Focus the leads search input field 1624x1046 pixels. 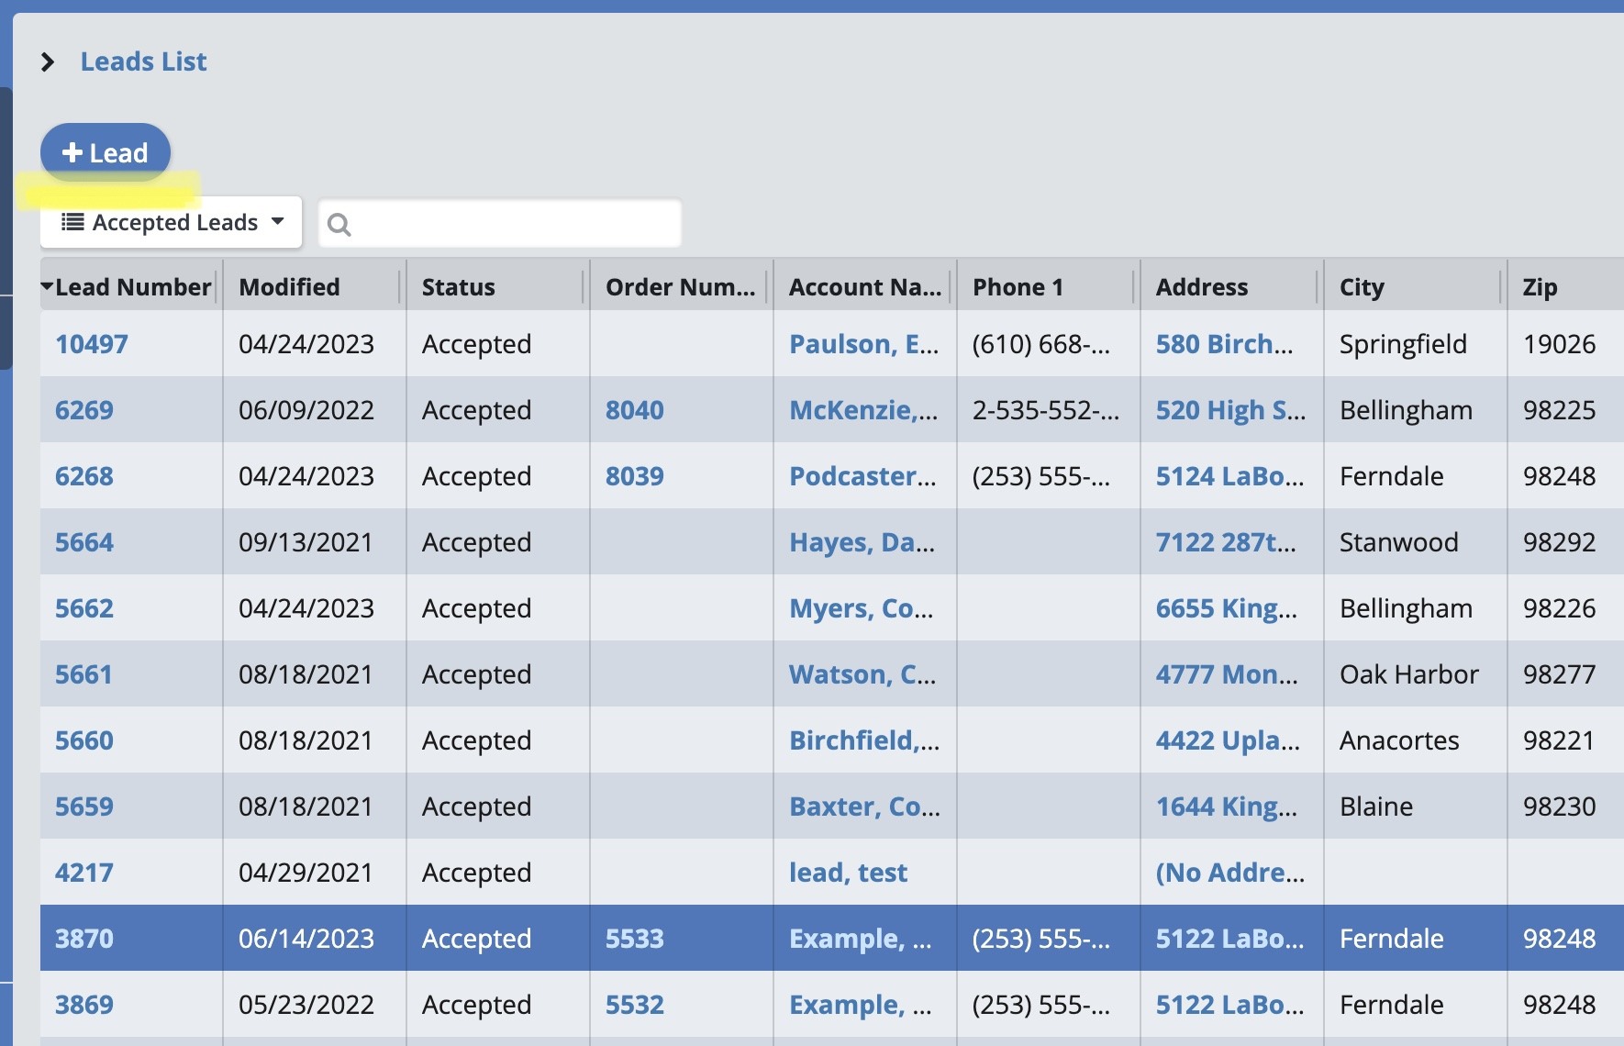(x=514, y=224)
